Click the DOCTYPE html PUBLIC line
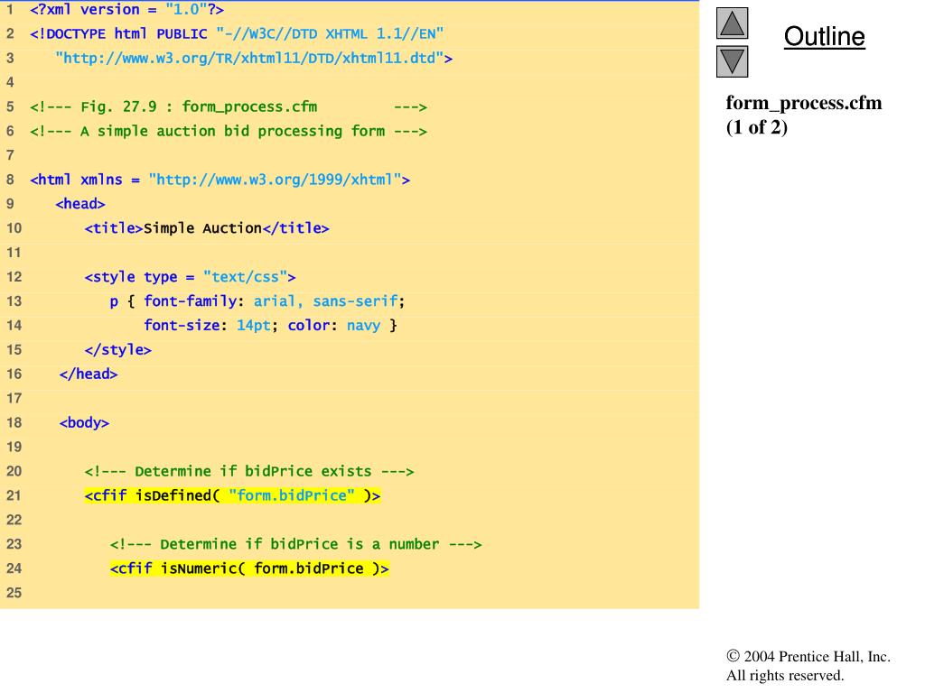Viewport: 925px width, 693px height. pos(237,33)
